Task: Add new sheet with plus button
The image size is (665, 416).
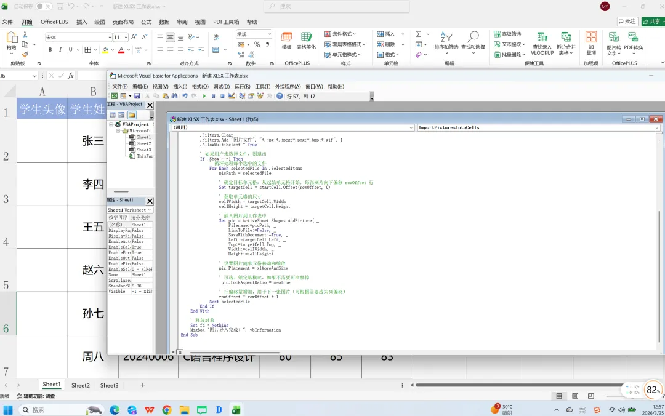Action: (142, 385)
